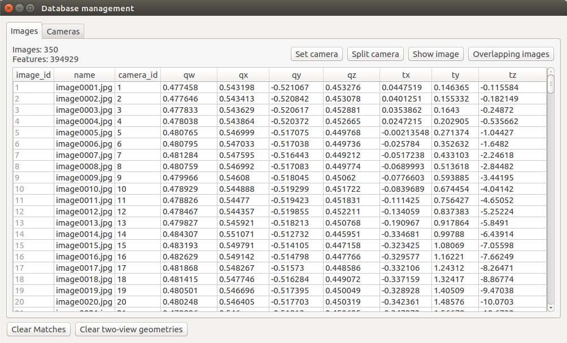The width and height of the screenshot is (567, 343).
Task: Click Clear two-view geometries button
Action: pyautogui.click(x=131, y=329)
